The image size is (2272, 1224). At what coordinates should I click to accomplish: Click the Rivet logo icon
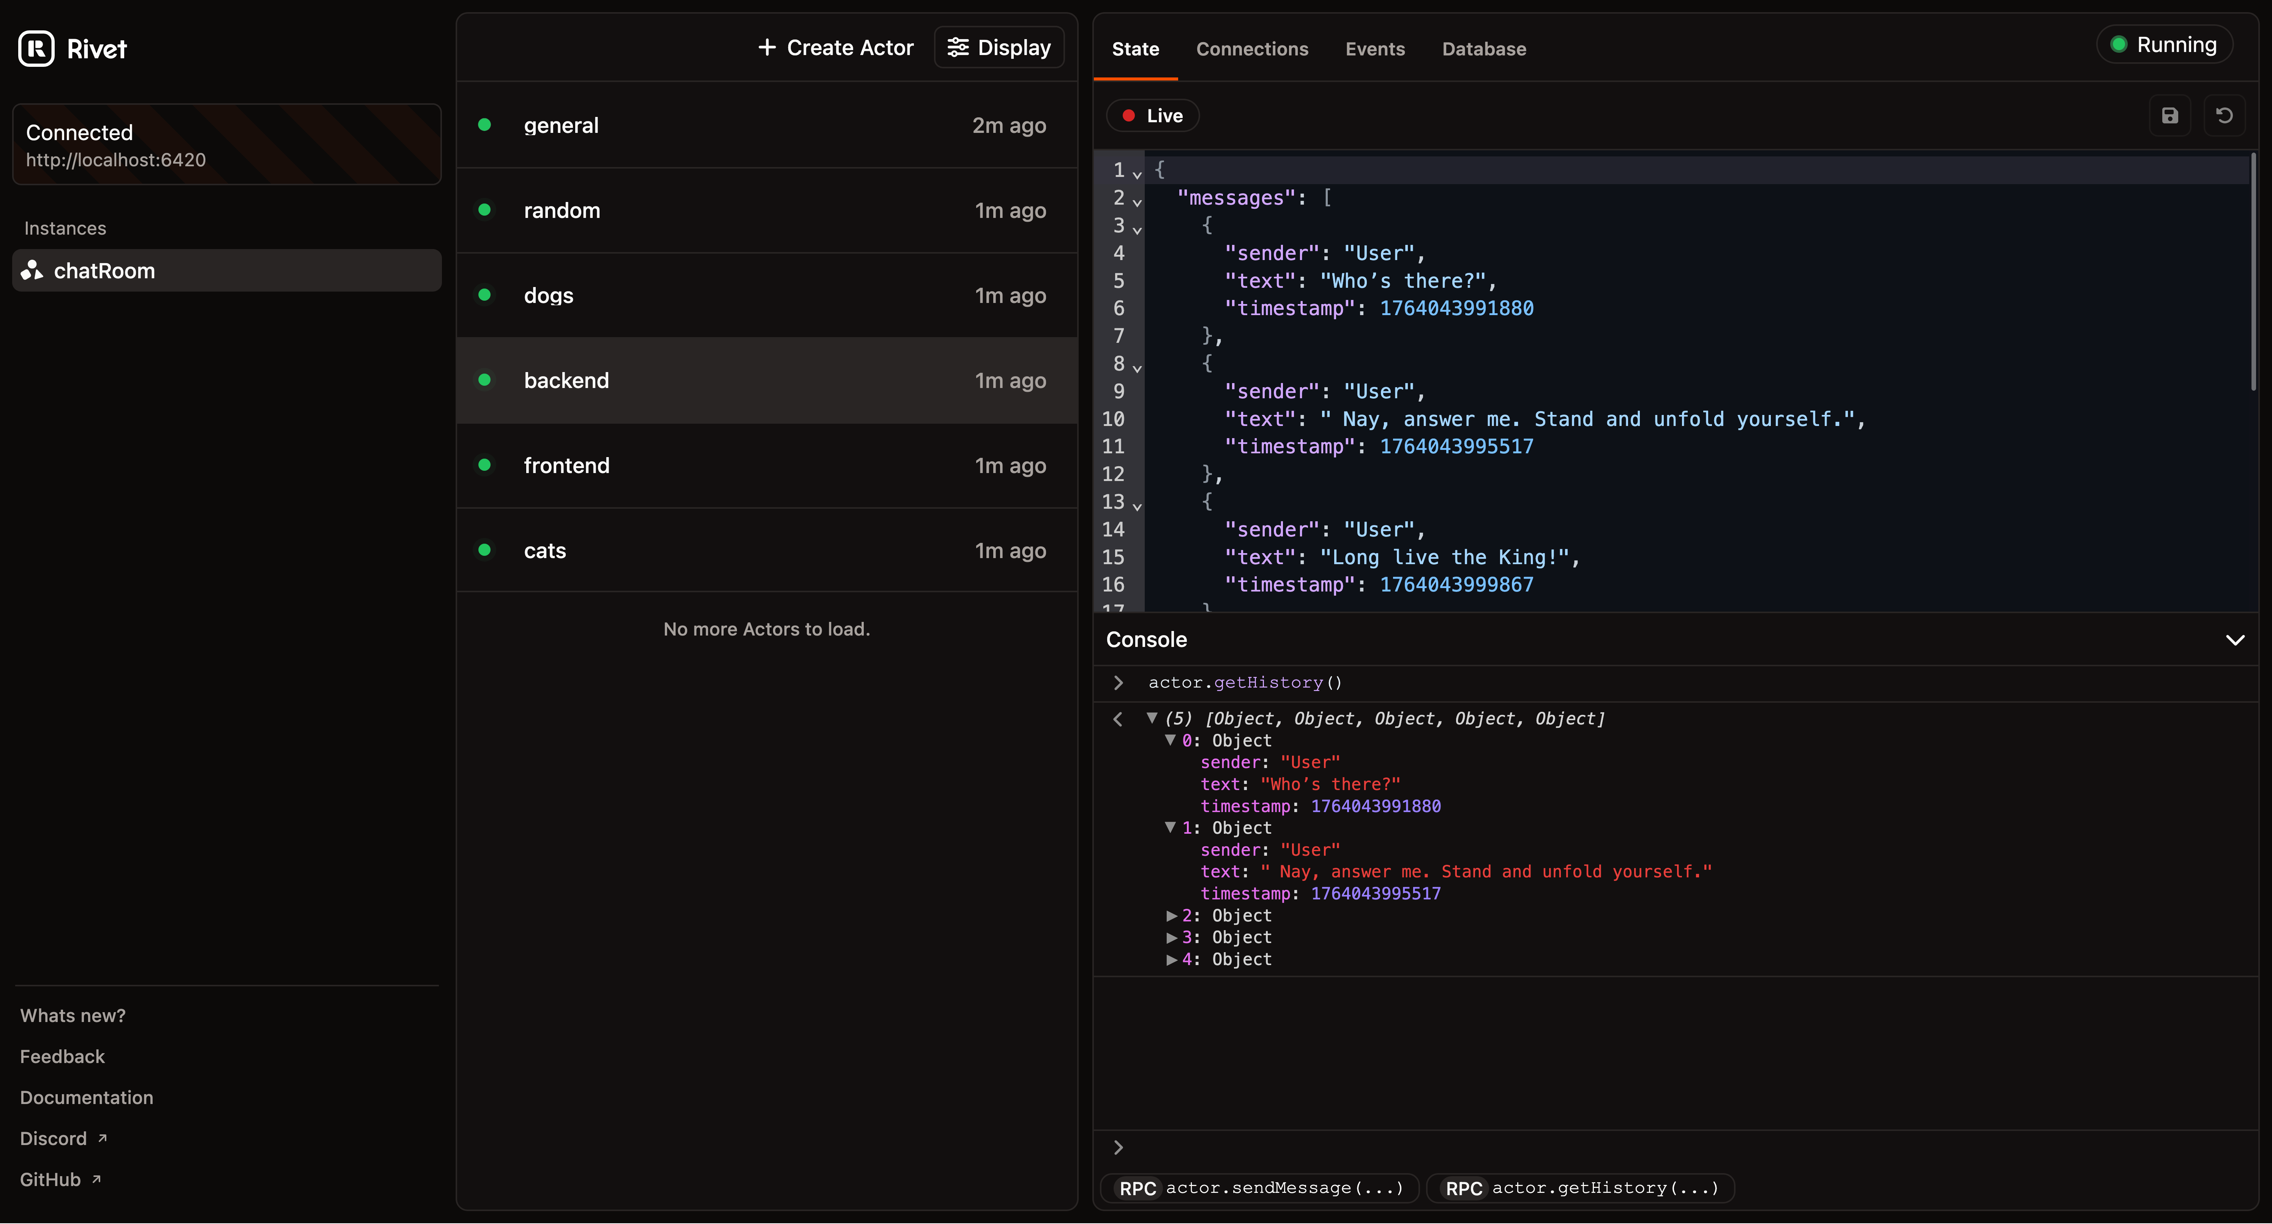35,49
